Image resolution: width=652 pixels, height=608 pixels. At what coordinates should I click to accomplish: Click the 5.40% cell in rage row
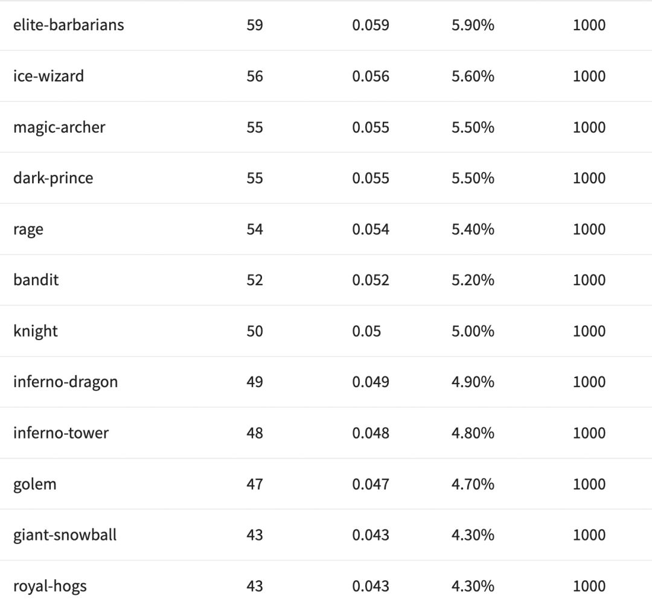[473, 229]
